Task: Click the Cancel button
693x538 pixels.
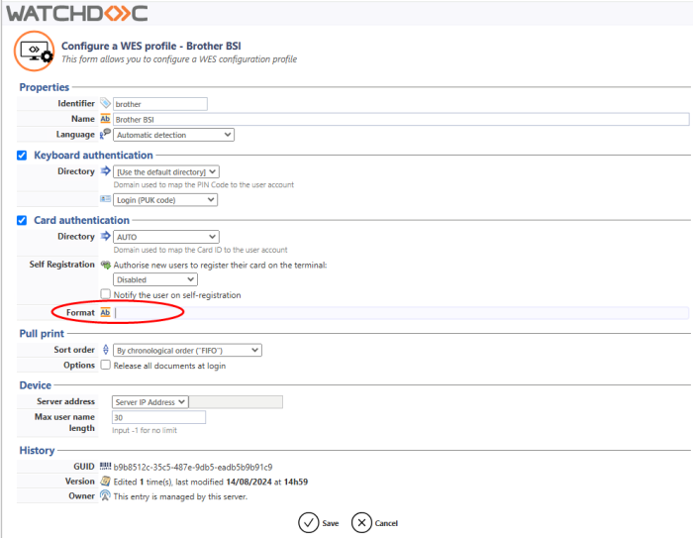Action: point(374,522)
